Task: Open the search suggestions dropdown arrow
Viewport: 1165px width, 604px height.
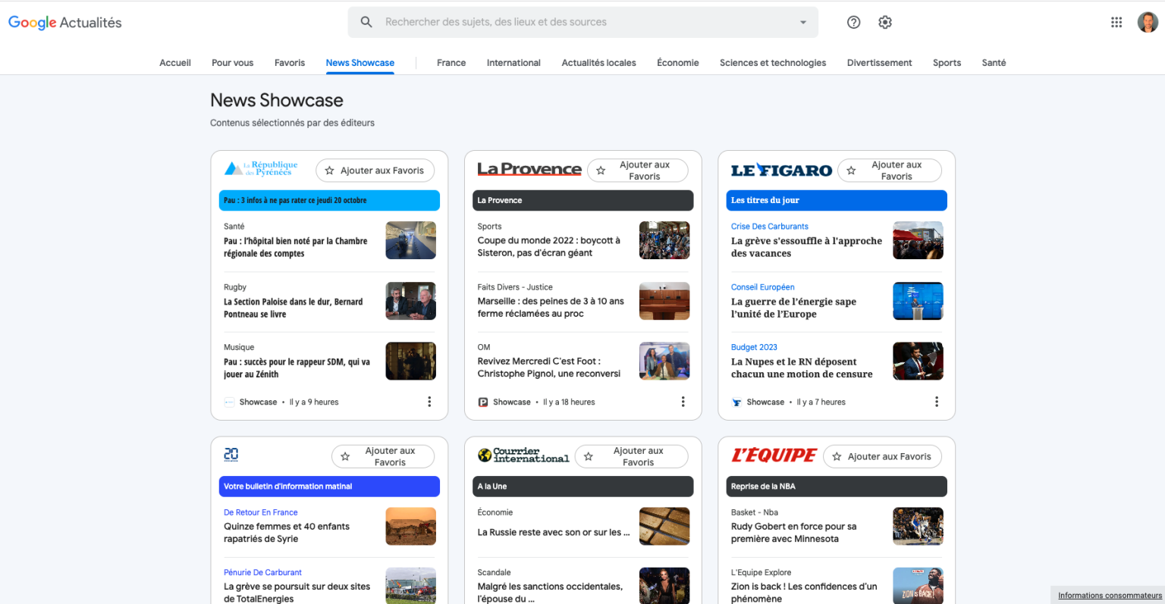Action: [x=803, y=22]
